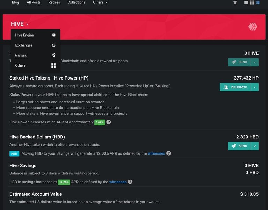Switch to classic list view icon
This screenshot has width=268, height=210.
point(246,2)
